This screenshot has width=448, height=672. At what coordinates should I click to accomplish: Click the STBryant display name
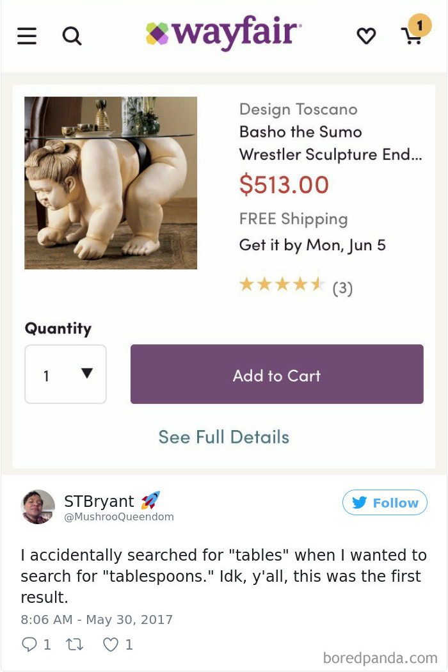[99, 500]
